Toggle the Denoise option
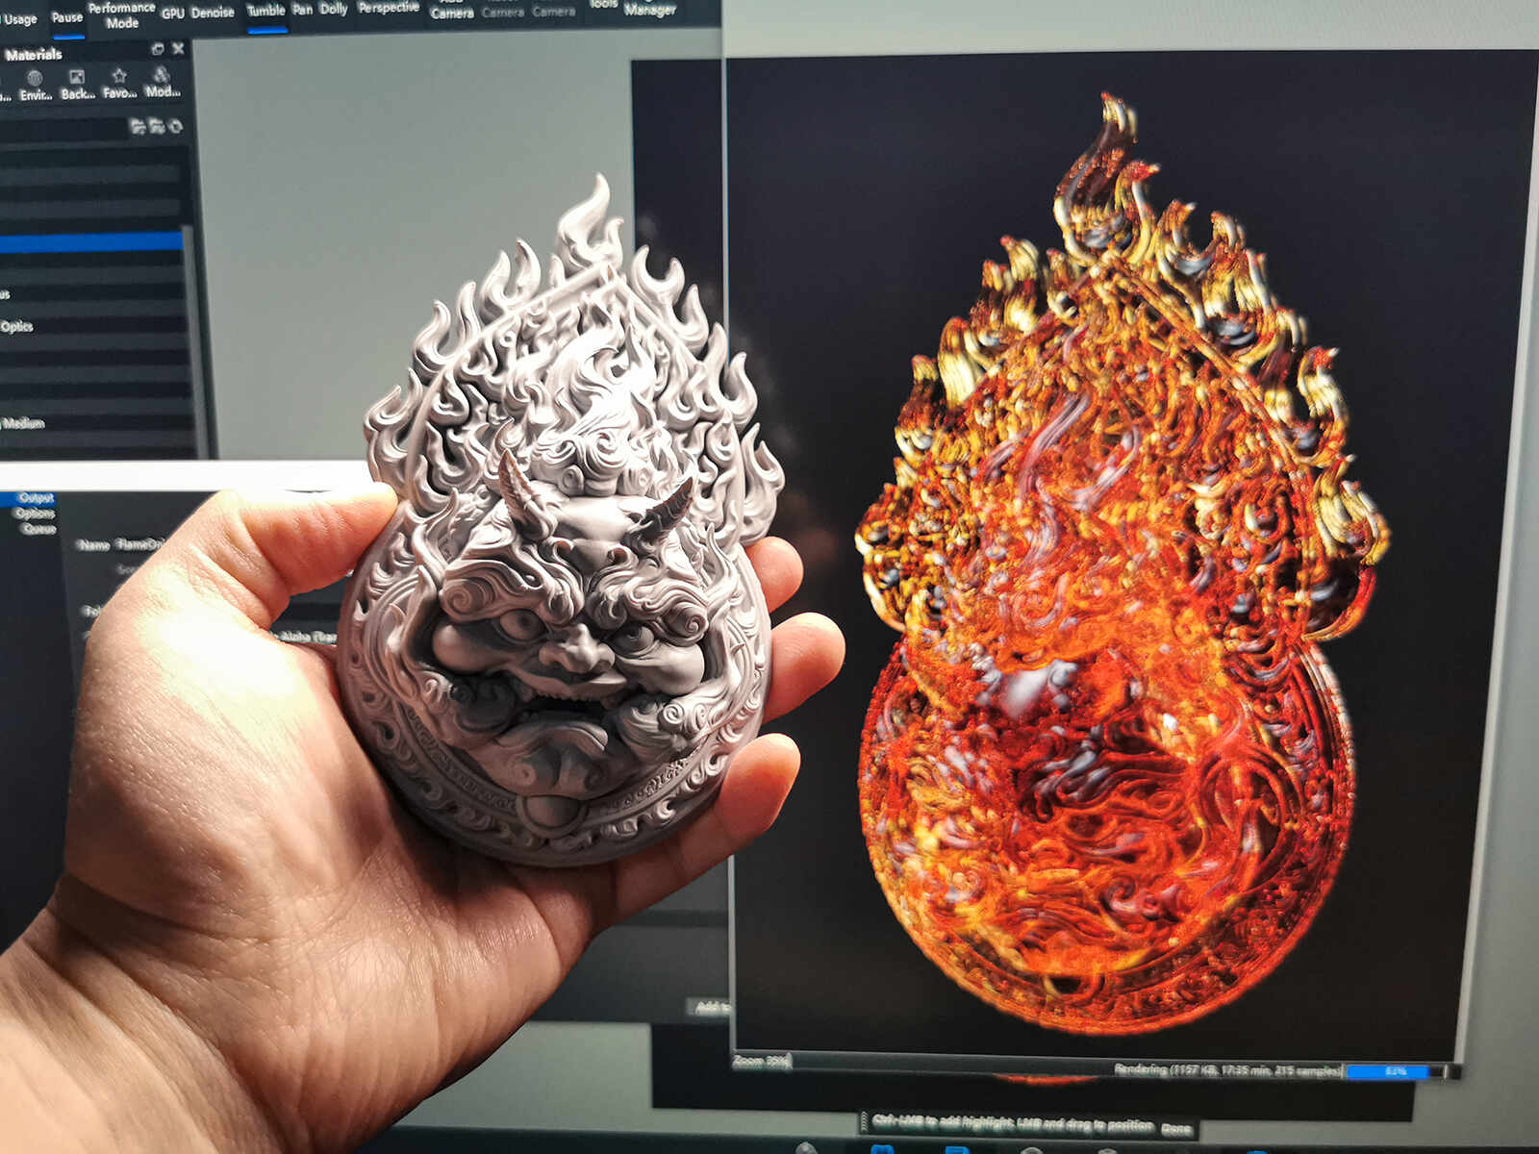 pyautogui.click(x=213, y=13)
